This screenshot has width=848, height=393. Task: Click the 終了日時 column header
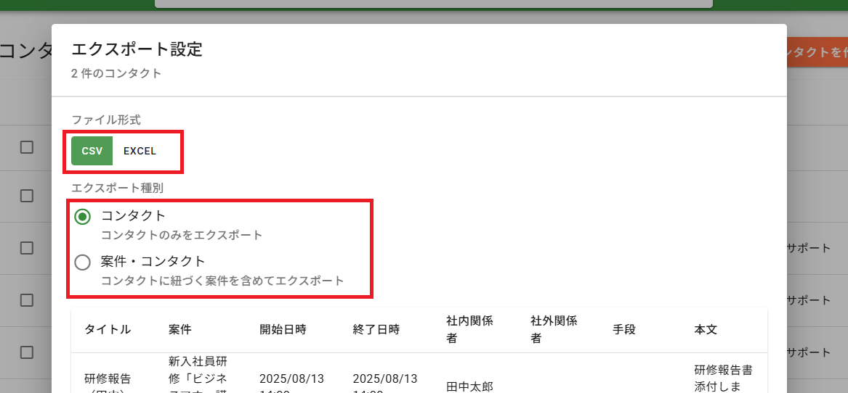point(376,329)
